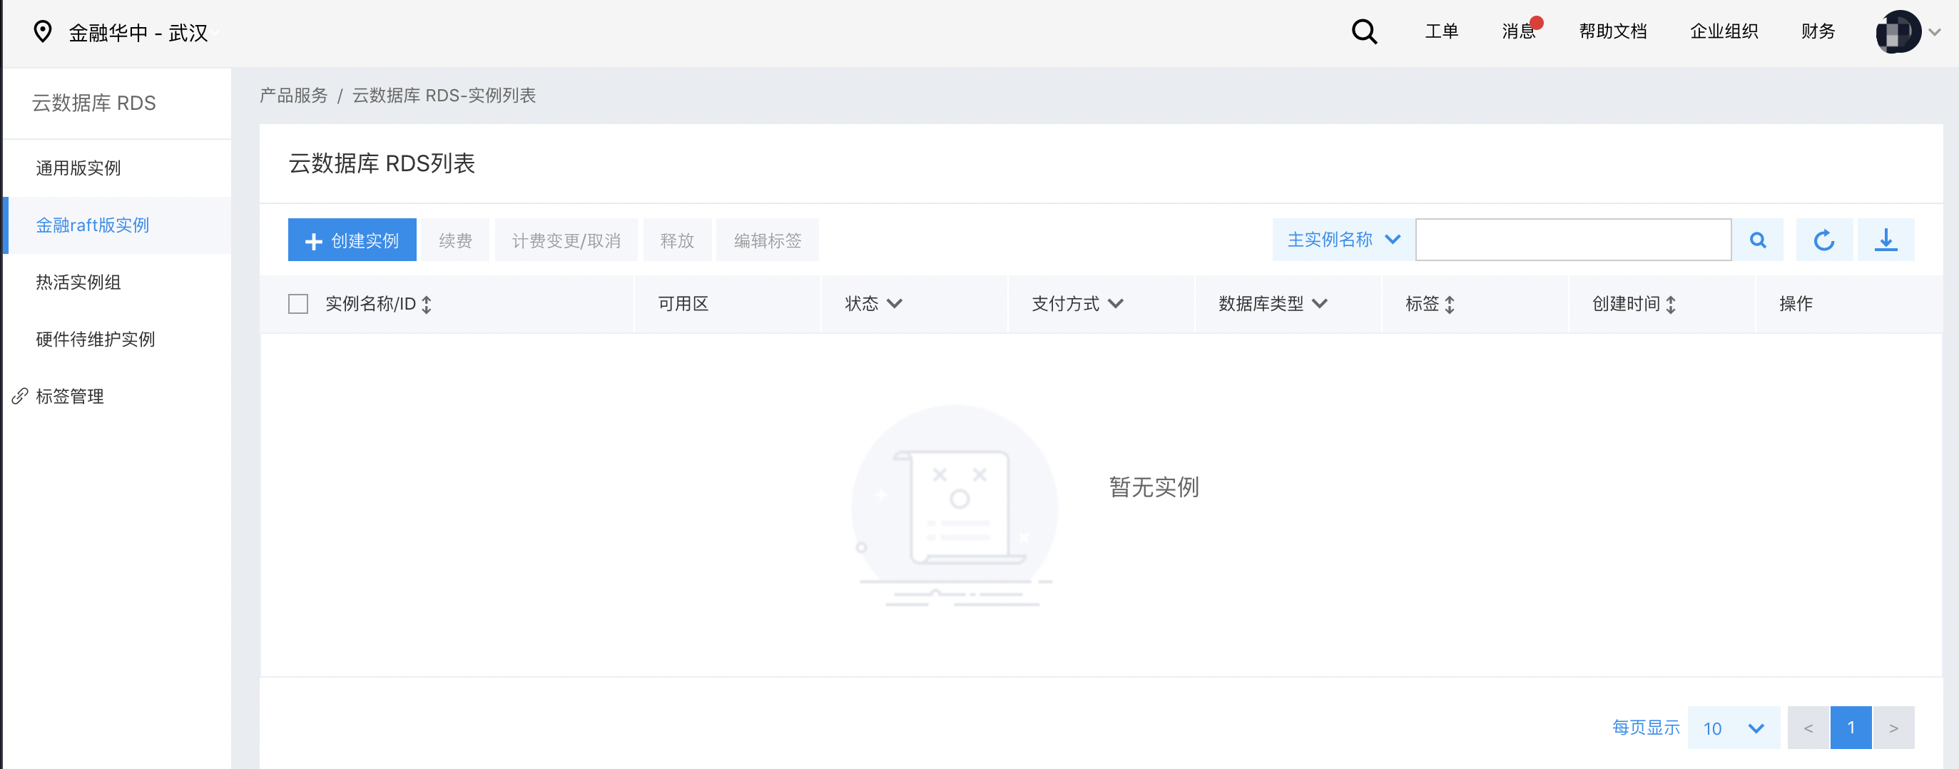Viewport: 1959px width, 769px height.
Task: Click 云数据库 RDS-实例列表 breadcrumb
Action: [444, 95]
